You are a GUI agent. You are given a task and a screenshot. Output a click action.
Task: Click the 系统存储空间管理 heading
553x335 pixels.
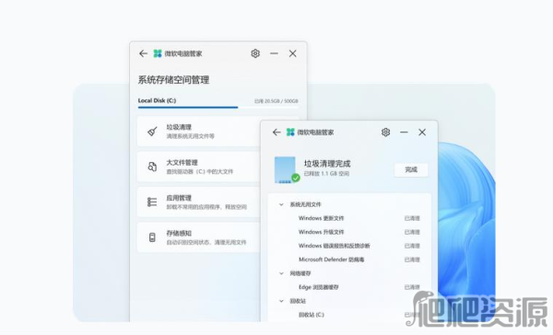[x=173, y=80]
